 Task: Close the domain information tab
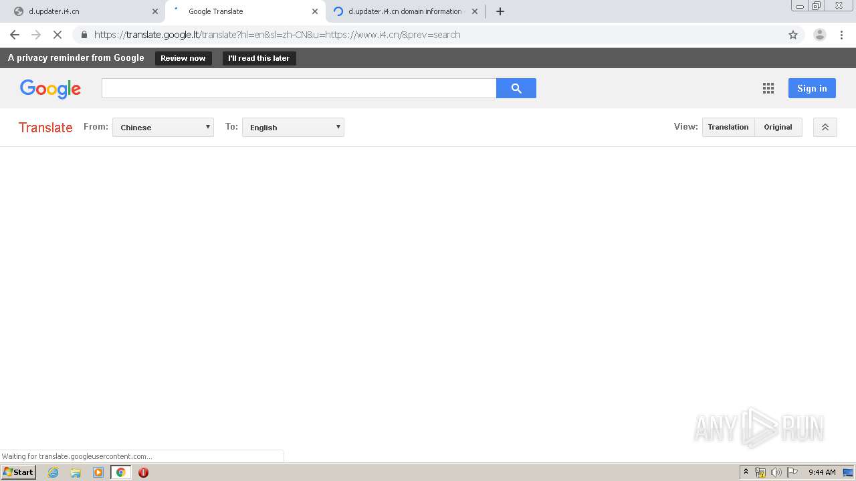[475, 11]
